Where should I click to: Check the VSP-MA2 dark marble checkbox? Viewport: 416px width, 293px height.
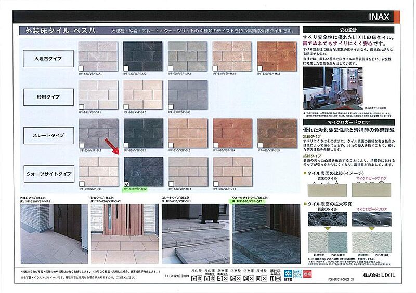[x=126, y=68]
